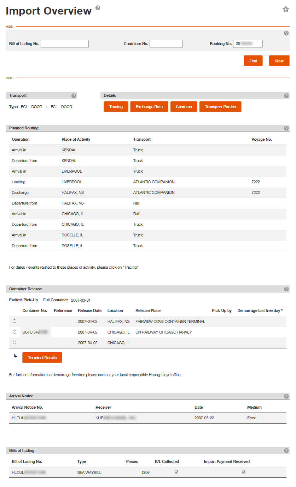The width and height of the screenshot is (296, 487).
Task: Open Terminal Details
Action: coord(42,358)
